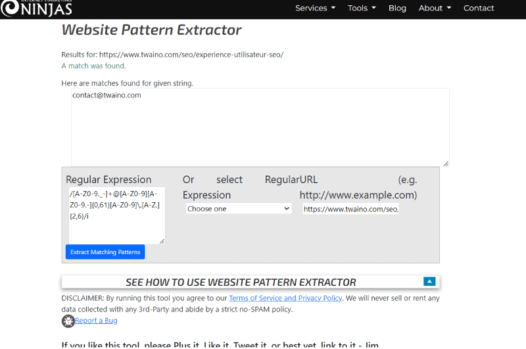Click the Website Pattern Extractor heading
Screen dimensions: 526x349
(151, 30)
